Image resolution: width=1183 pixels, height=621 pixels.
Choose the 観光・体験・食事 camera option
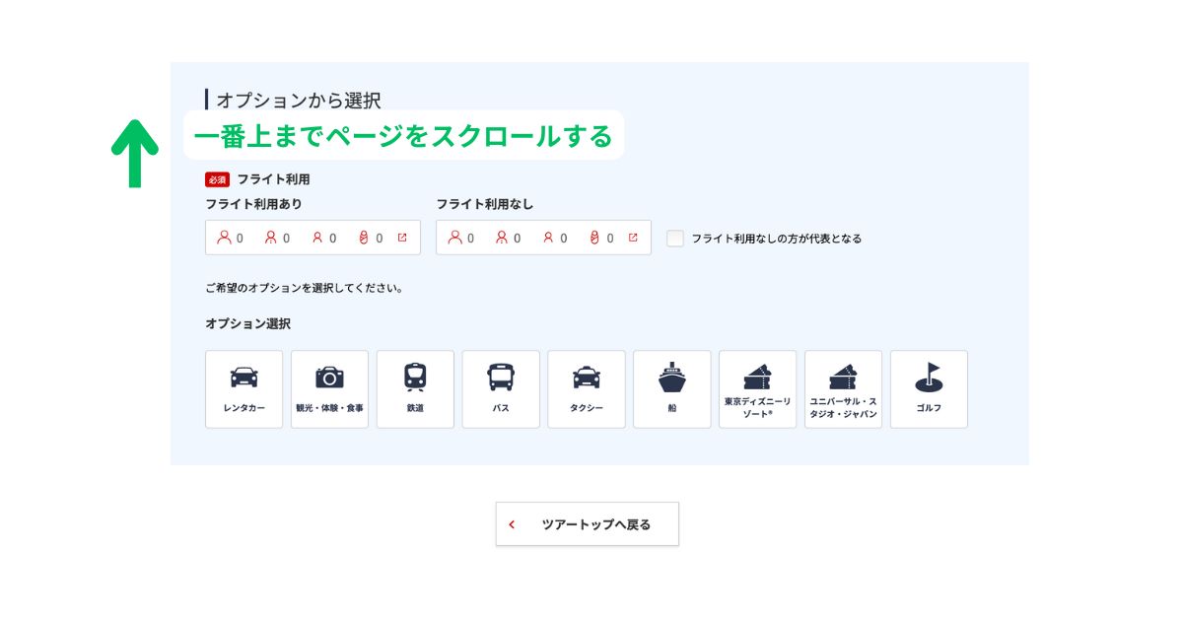coord(329,389)
